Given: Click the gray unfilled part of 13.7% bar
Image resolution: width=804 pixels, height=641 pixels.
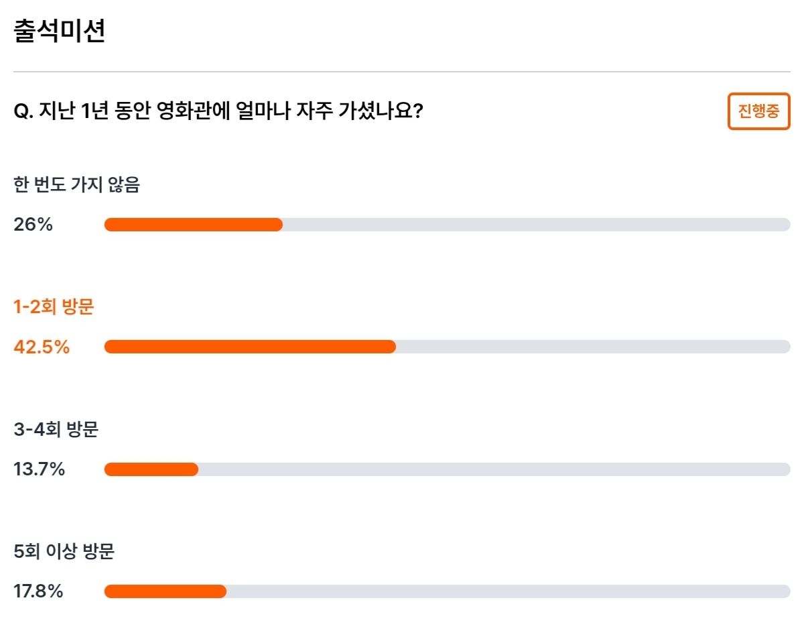Looking at the screenshot, I should tap(494, 469).
